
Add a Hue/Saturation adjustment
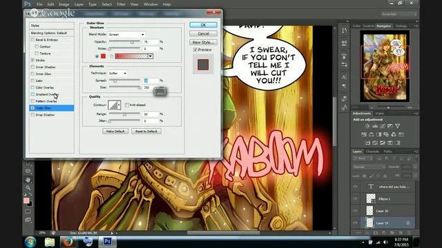[364, 134]
